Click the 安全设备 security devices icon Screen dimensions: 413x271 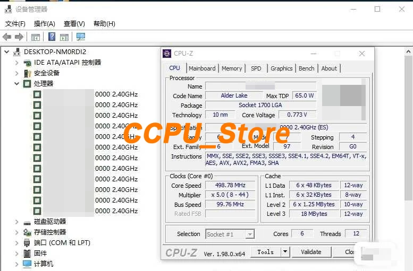pyautogui.click(x=27, y=73)
